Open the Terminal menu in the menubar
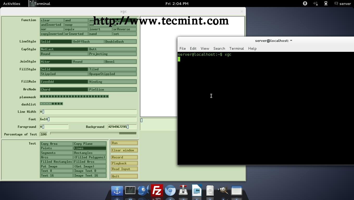Screen dimensions: 354x200 click(237, 48)
